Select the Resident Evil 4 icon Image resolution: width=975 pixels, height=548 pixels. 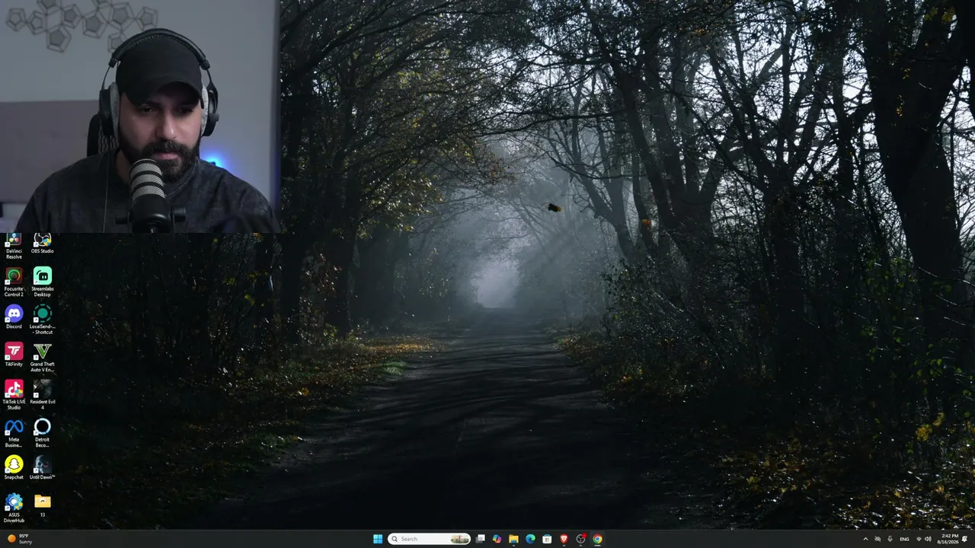tap(42, 395)
